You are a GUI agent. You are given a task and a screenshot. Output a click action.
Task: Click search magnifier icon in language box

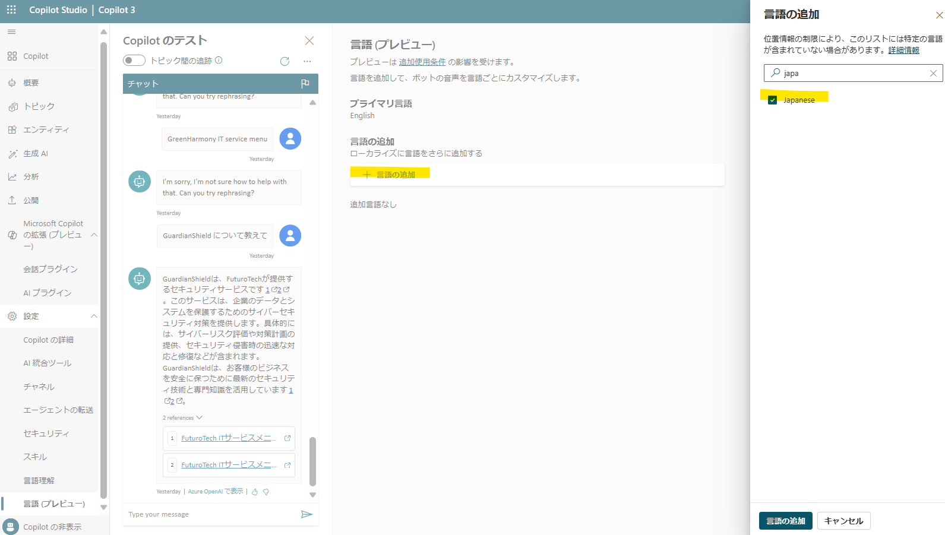775,72
